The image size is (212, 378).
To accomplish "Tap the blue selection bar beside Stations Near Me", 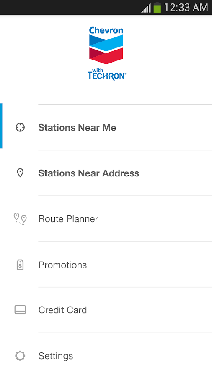I will (1, 126).
